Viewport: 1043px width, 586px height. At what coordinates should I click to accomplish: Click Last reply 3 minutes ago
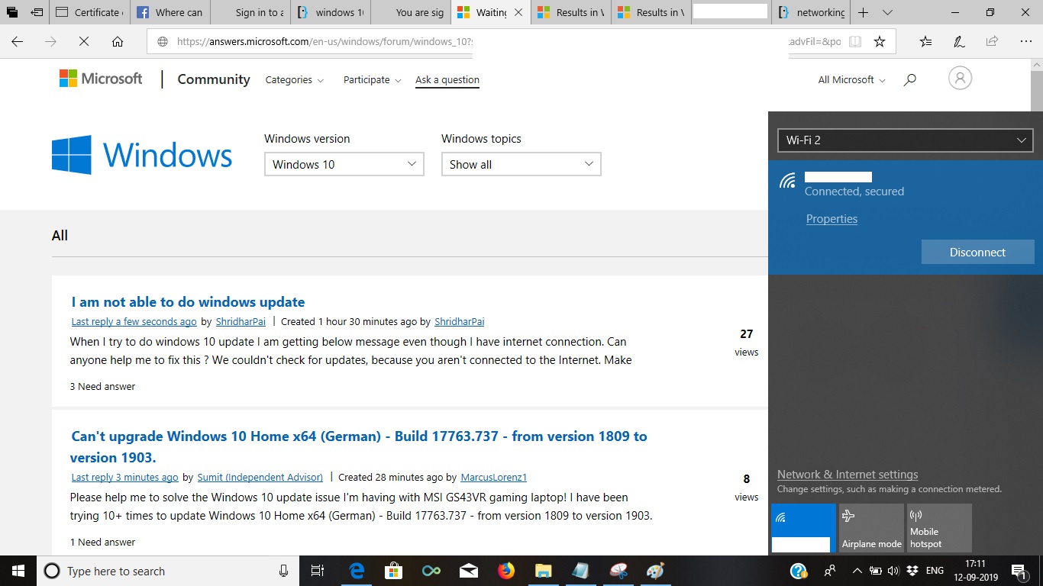pos(124,477)
